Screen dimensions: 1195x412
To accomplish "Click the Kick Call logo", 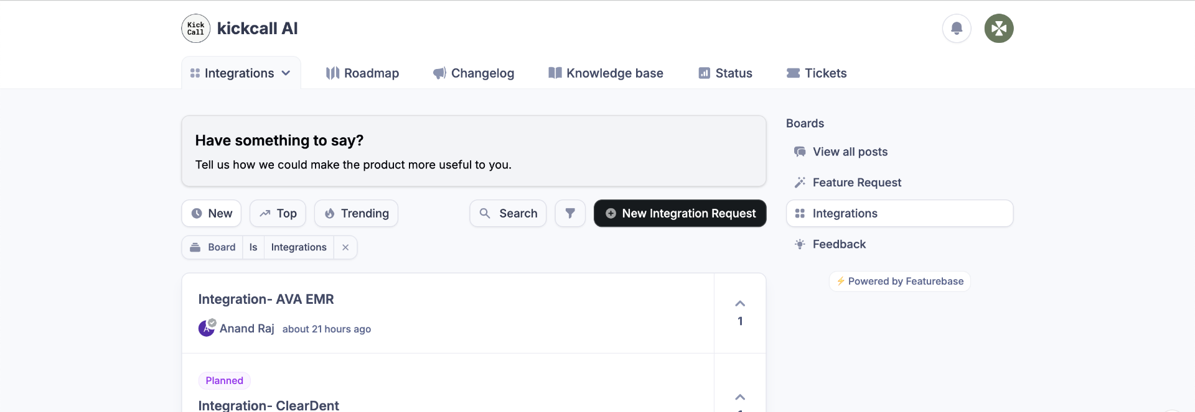I will point(195,29).
